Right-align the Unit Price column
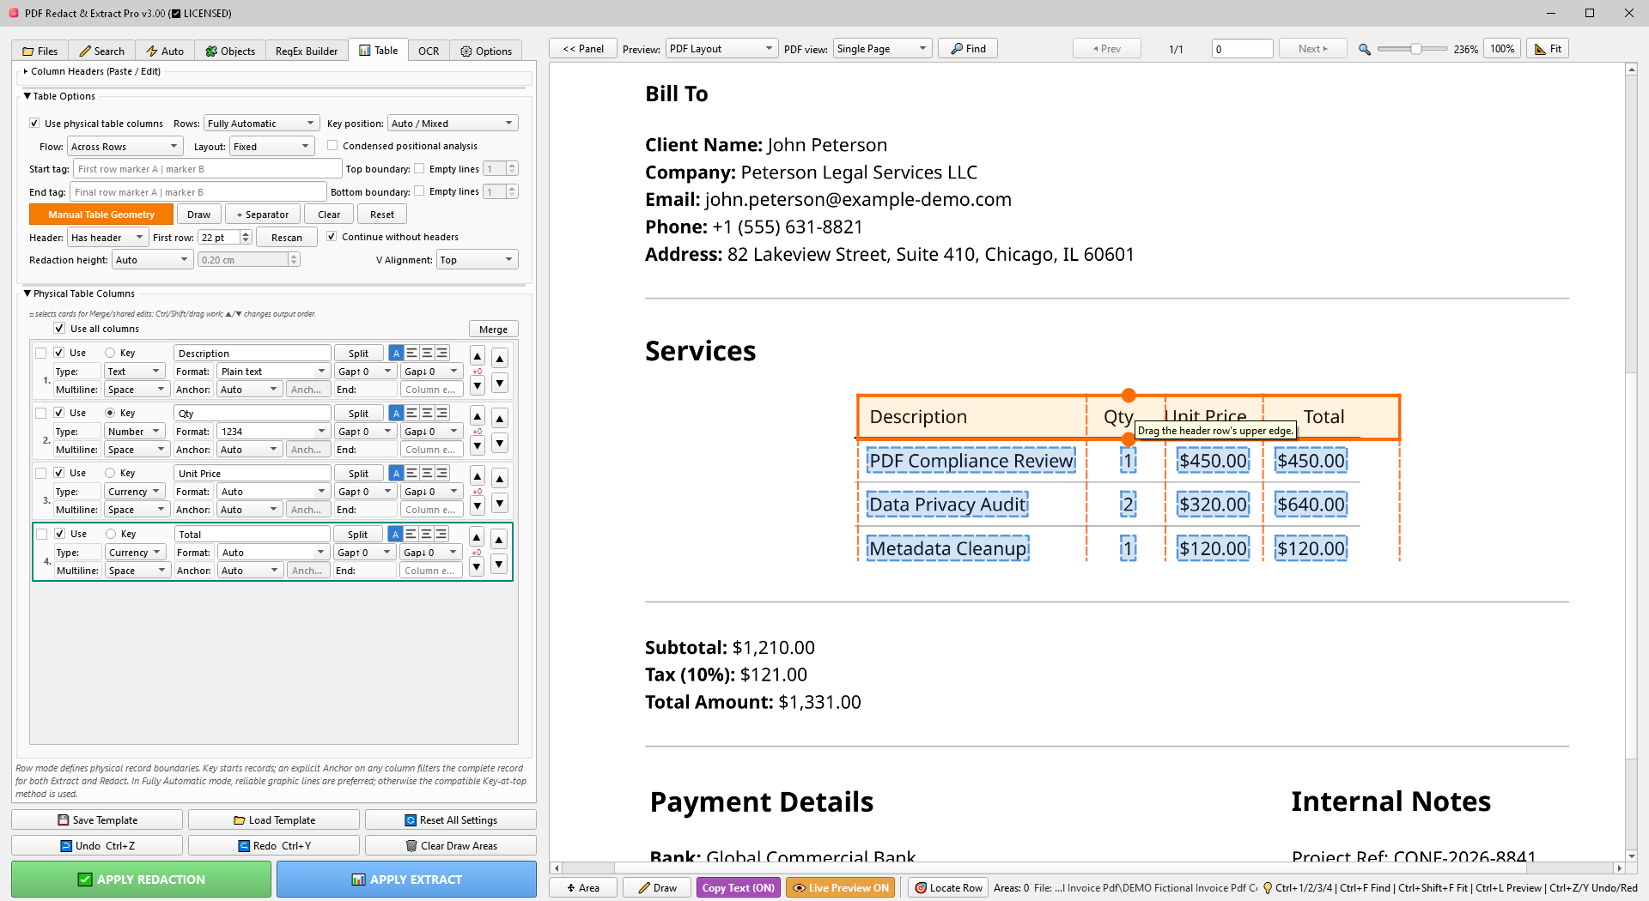The width and height of the screenshot is (1649, 901). pos(442,473)
